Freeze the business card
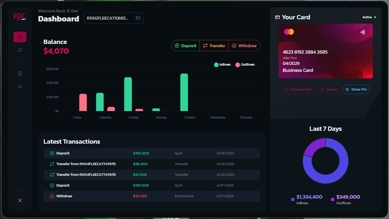The width and height of the screenshot is (389, 219). coord(329,90)
